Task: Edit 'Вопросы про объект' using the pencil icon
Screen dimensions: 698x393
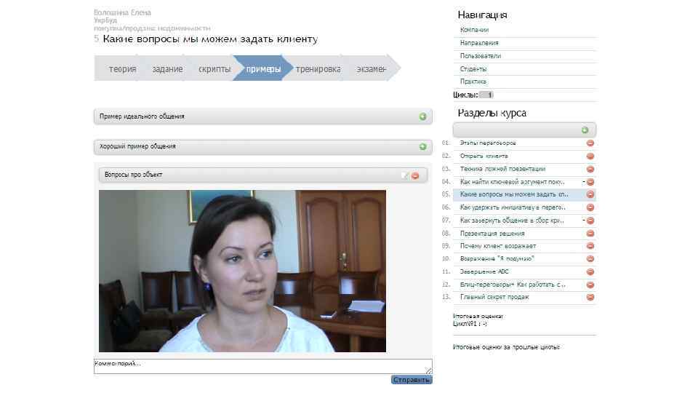Action: pos(405,175)
